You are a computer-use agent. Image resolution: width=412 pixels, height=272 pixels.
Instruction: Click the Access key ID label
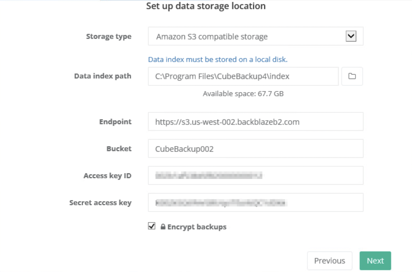click(x=108, y=176)
